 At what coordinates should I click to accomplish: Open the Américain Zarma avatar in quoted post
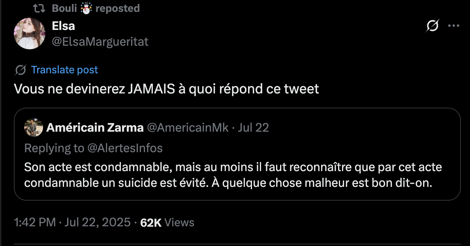34,127
